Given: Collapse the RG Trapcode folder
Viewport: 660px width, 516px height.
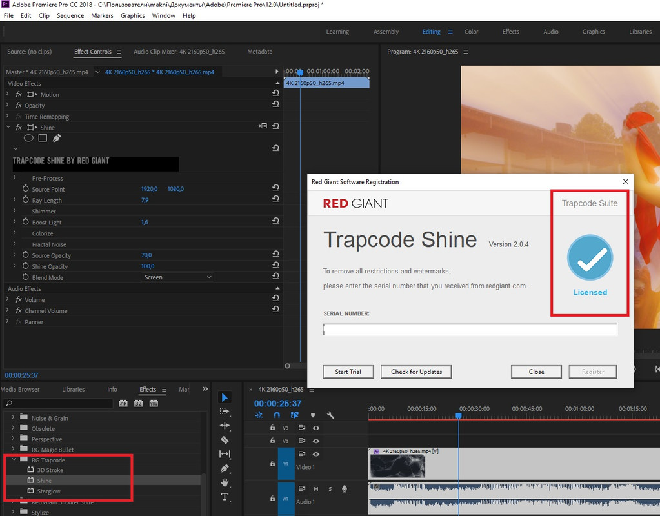Looking at the screenshot, I should click(x=14, y=460).
